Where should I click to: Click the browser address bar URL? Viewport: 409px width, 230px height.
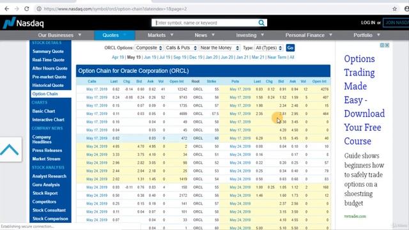[115, 9]
